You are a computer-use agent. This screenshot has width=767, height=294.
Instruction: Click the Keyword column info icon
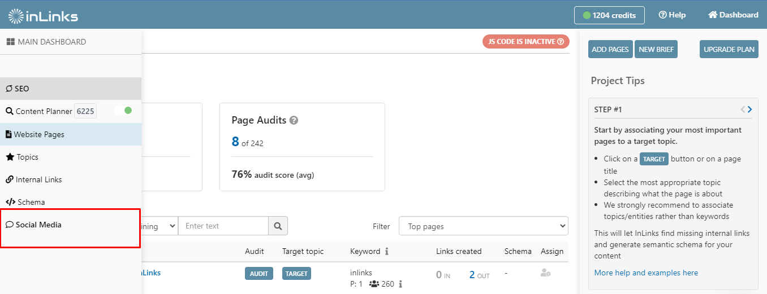(x=387, y=252)
